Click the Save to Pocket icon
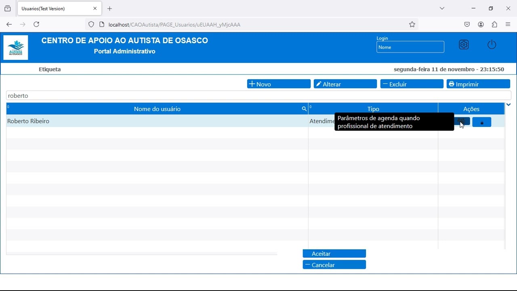The height and width of the screenshot is (291, 517). coord(467,25)
